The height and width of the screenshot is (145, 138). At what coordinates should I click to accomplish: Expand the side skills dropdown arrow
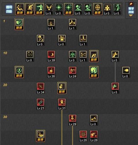(131, 15)
